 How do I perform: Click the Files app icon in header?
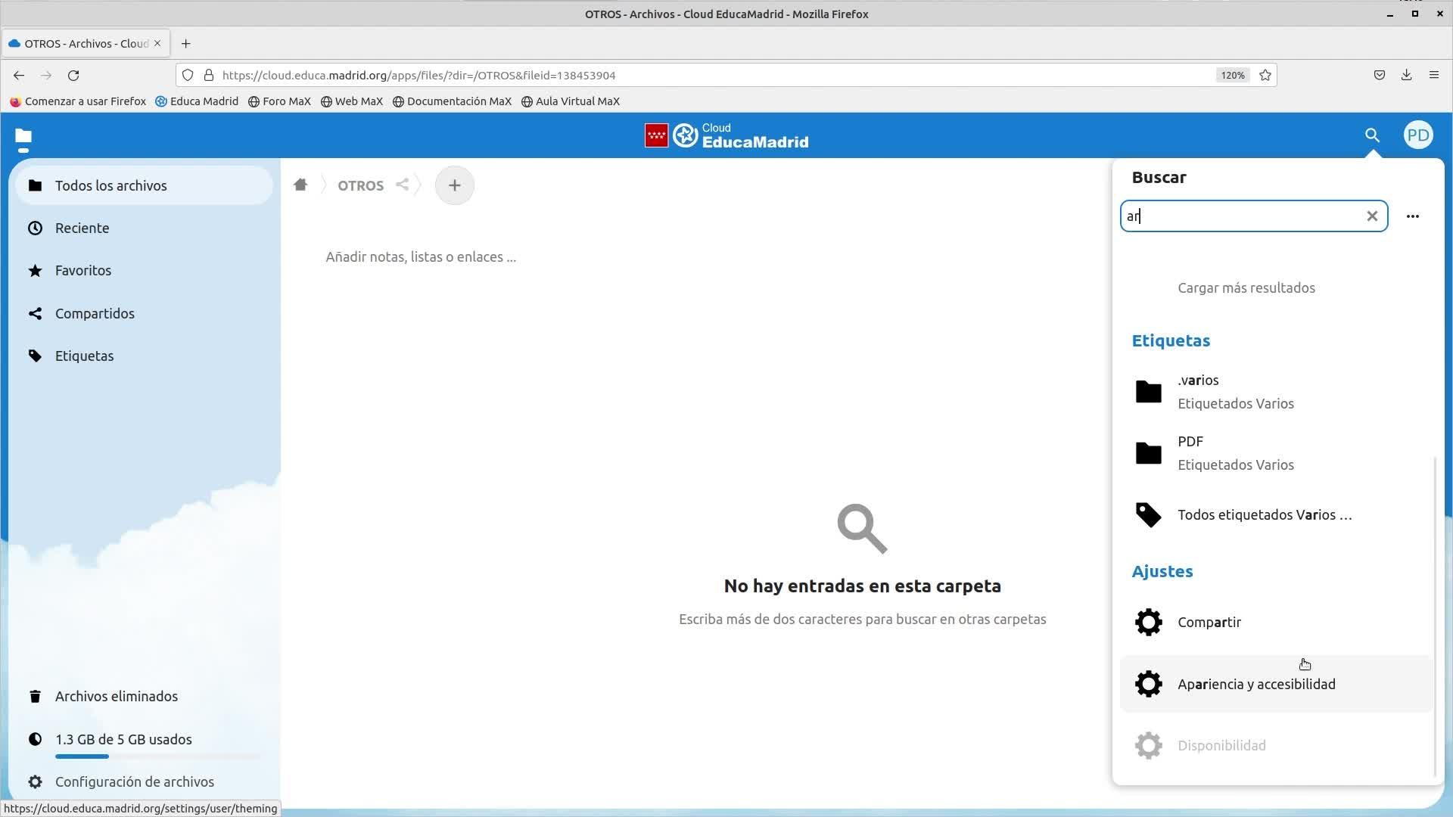(23, 136)
